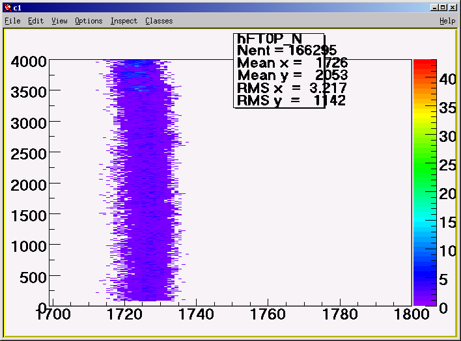
Task: Click the 5 label on the palette axis
Action: point(443,280)
